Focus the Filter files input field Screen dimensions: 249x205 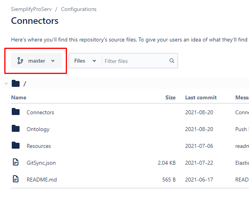pos(135,61)
